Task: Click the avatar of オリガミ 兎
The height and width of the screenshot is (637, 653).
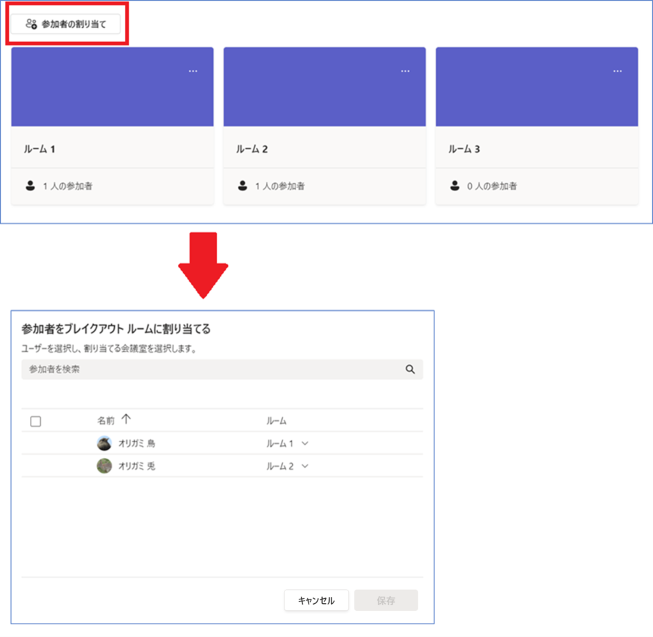Action: (x=104, y=466)
